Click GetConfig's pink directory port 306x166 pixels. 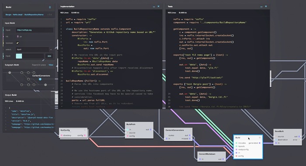62,136
